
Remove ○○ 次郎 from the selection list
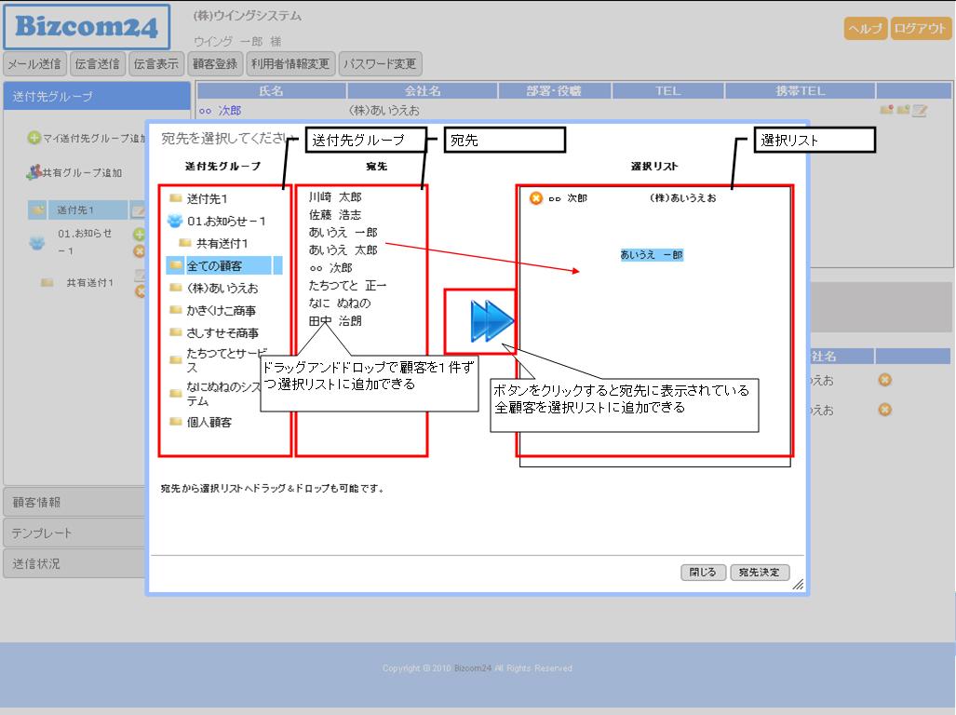[535, 198]
